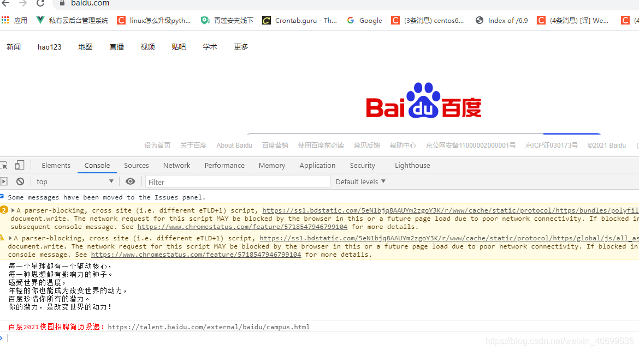Open the top JavaScript context dropdown

click(x=75, y=182)
